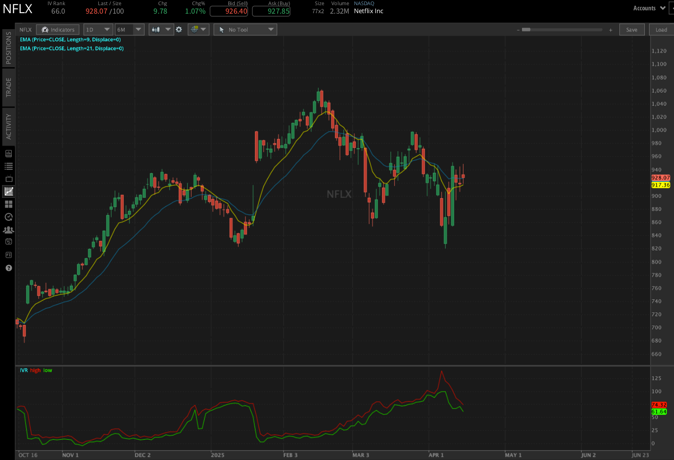Open the Accounts dropdown
This screenshot has height=460, width=674.
[x=649, y=8]
